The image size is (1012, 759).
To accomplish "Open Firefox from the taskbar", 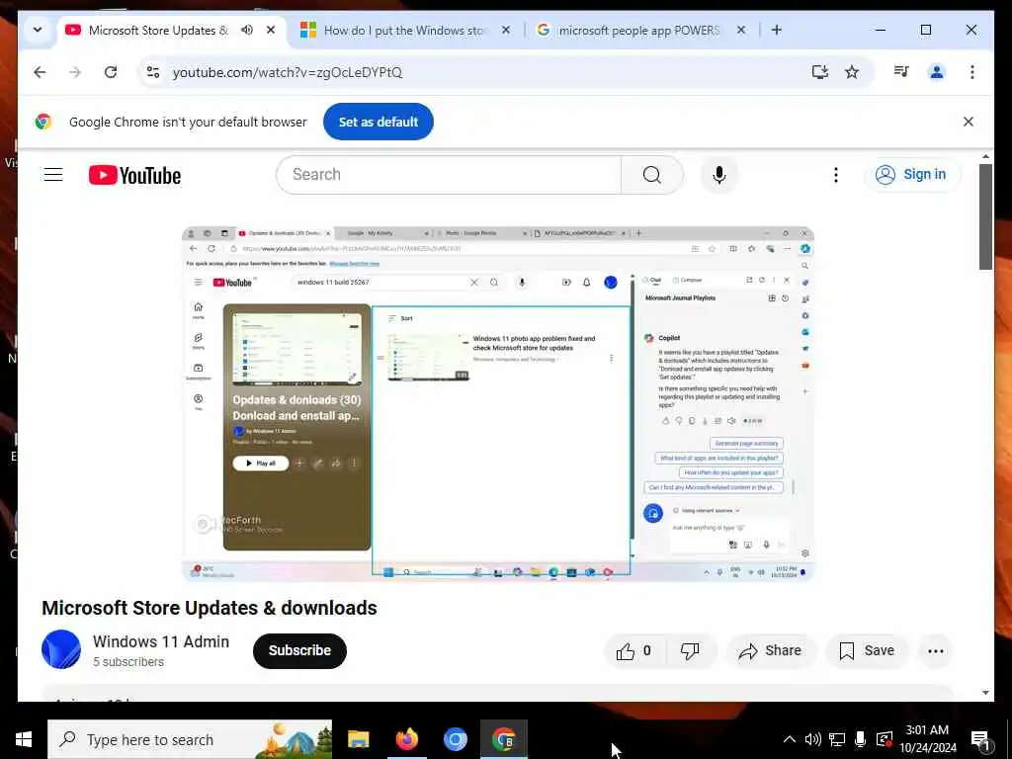I will [406, 739].
